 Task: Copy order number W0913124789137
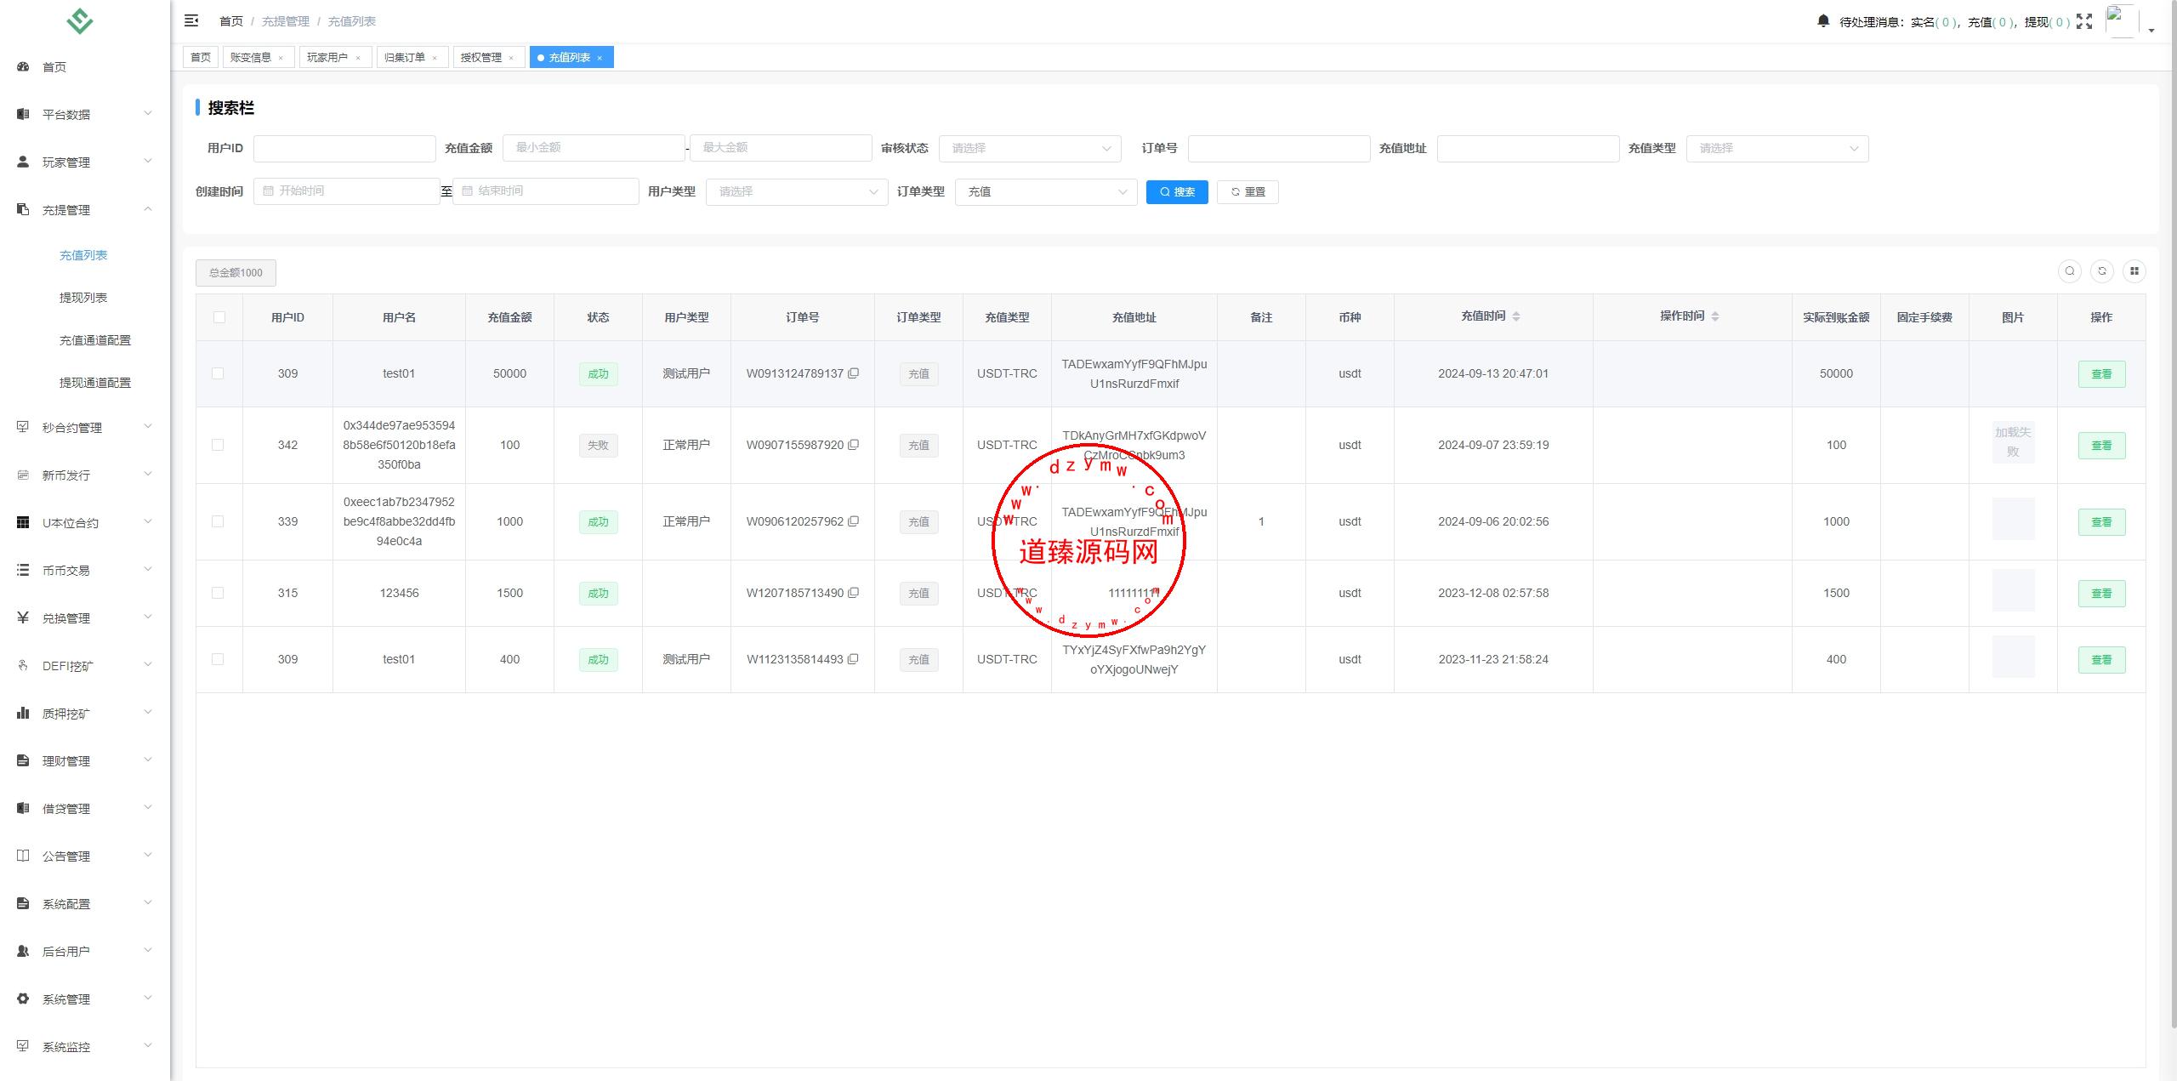(x=854, y=373)
